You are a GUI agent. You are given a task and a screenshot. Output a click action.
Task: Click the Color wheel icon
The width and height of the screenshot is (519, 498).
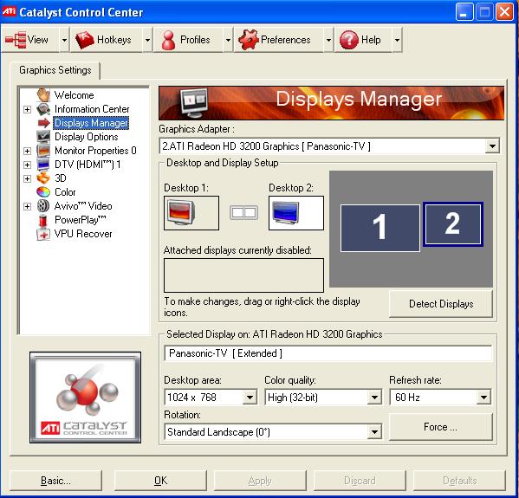tap(43, 192)
